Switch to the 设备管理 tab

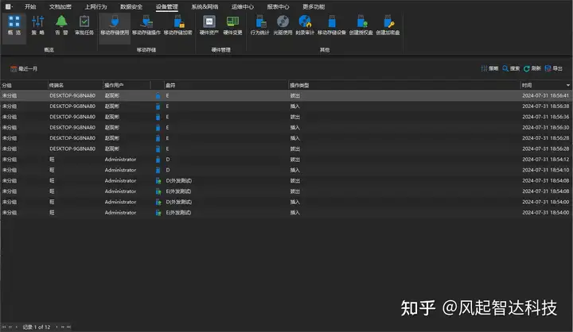coord(166,6)
